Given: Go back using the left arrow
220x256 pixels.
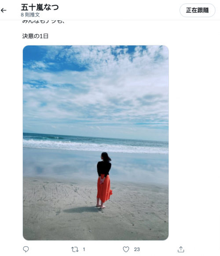Looking at the screenshot, I should pos(4,11).
